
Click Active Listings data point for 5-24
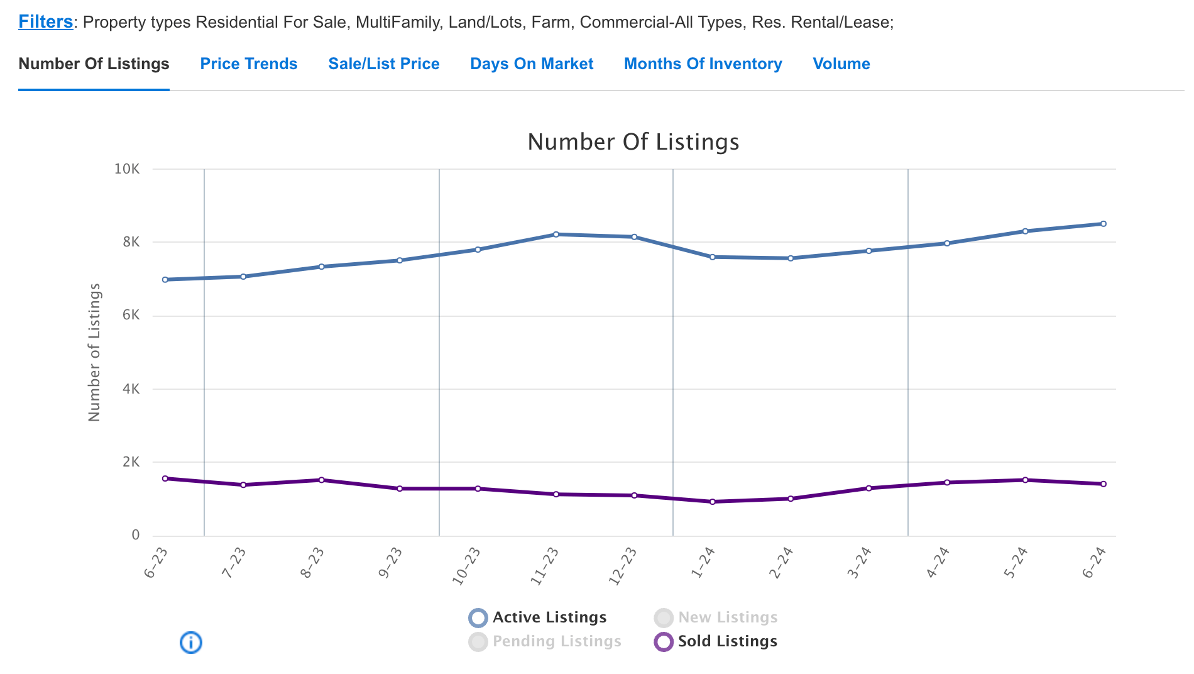[x=1026, y=231]
